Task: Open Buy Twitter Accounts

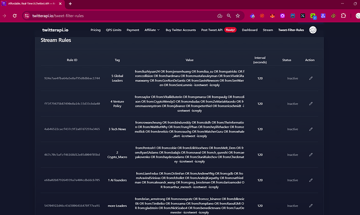Action: [181, 30]
